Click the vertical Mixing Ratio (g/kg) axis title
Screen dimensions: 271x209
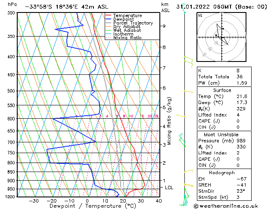tap(169, 121)
